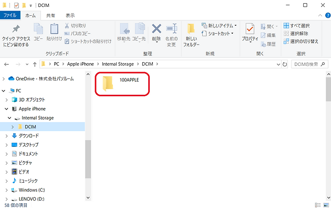Expand OneDrive - 株式会社パソルーム node
Image resolution: width=331 pixels, height=209 pixels.
(3, 79)
